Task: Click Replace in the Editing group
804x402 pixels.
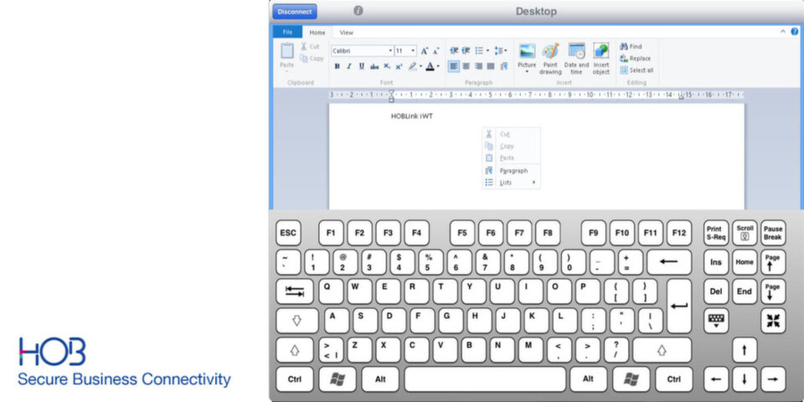Action: (x=636, y=59)
